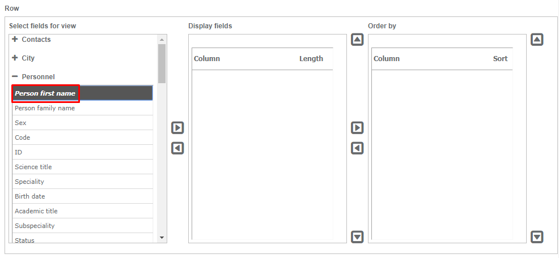Move order-by field down with bottom arrow
This screenshot has width=559, height=258.
[537, 236]
